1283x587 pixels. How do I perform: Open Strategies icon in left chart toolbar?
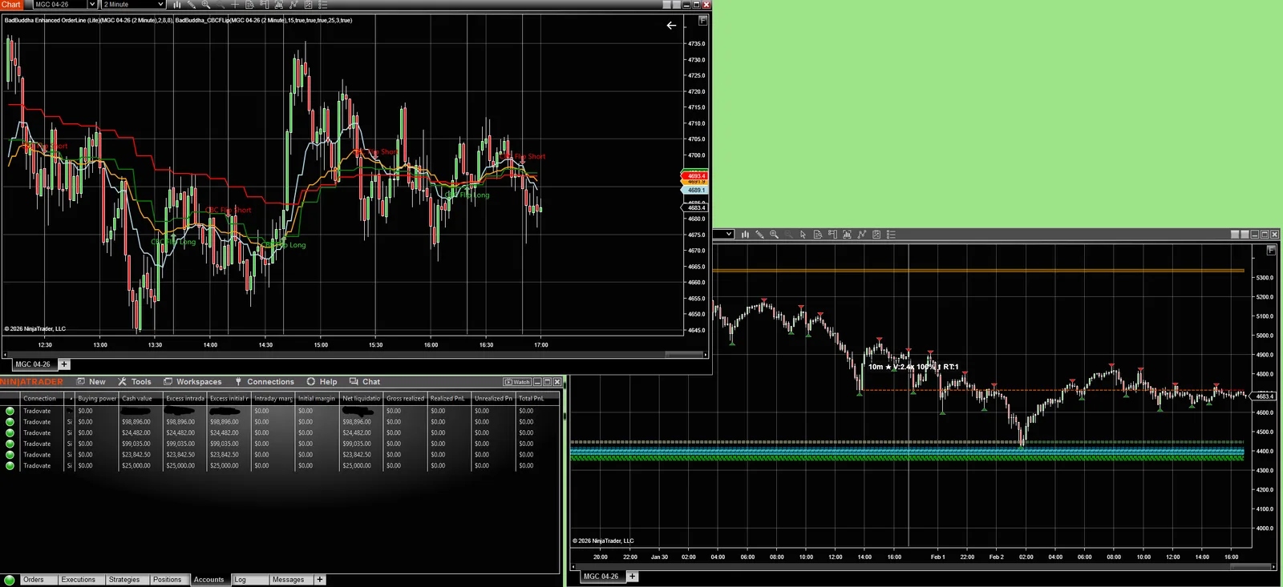(293, 5)
